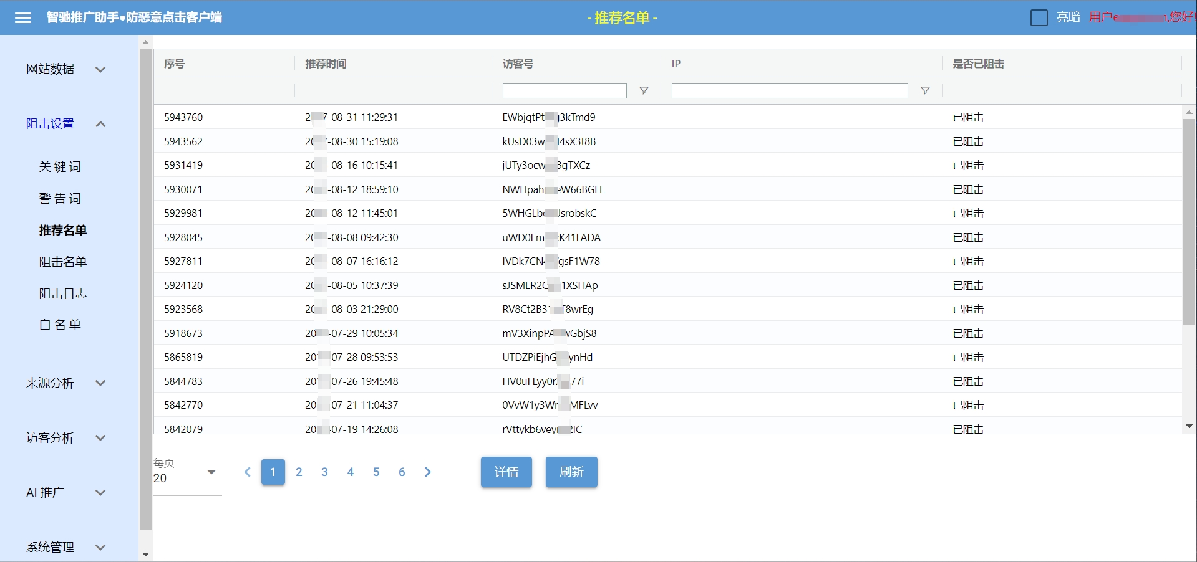Screen dimensions: 1197x562
Task: Expand the 访客分析 menu
Action: coord(65,438)
